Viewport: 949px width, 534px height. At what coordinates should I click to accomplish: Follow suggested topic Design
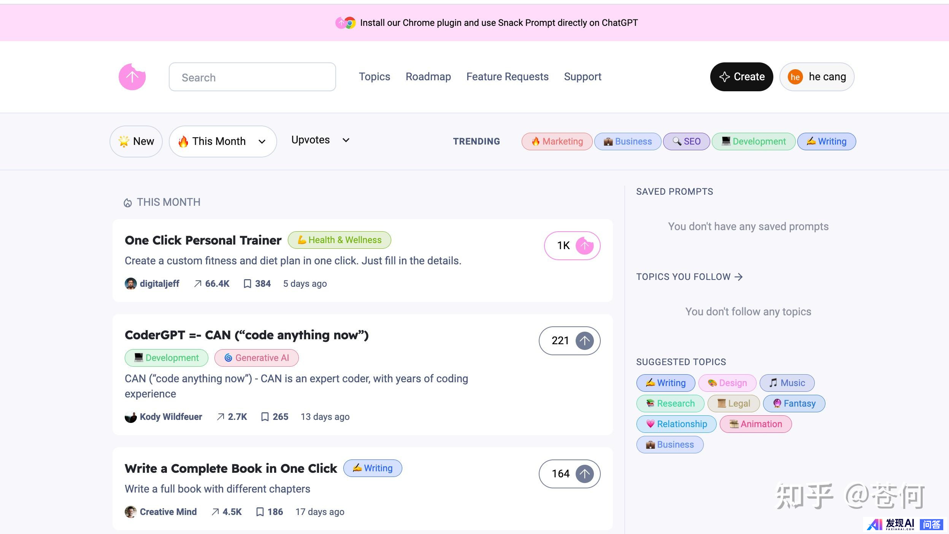pyautogui.click(x=727, y=383)
